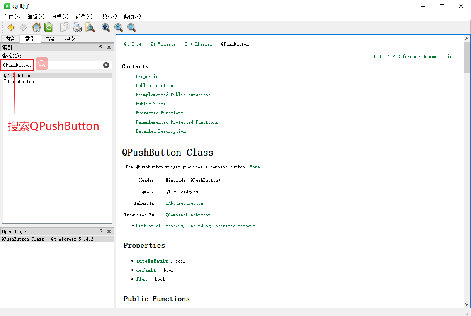Open the 帮助(H) menu
Image resolution: width=471 pixels, height=316 pixels.
[x=132, y=17]
